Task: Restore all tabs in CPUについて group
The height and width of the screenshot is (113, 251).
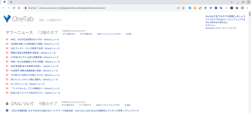Action: tap(68, 105)
